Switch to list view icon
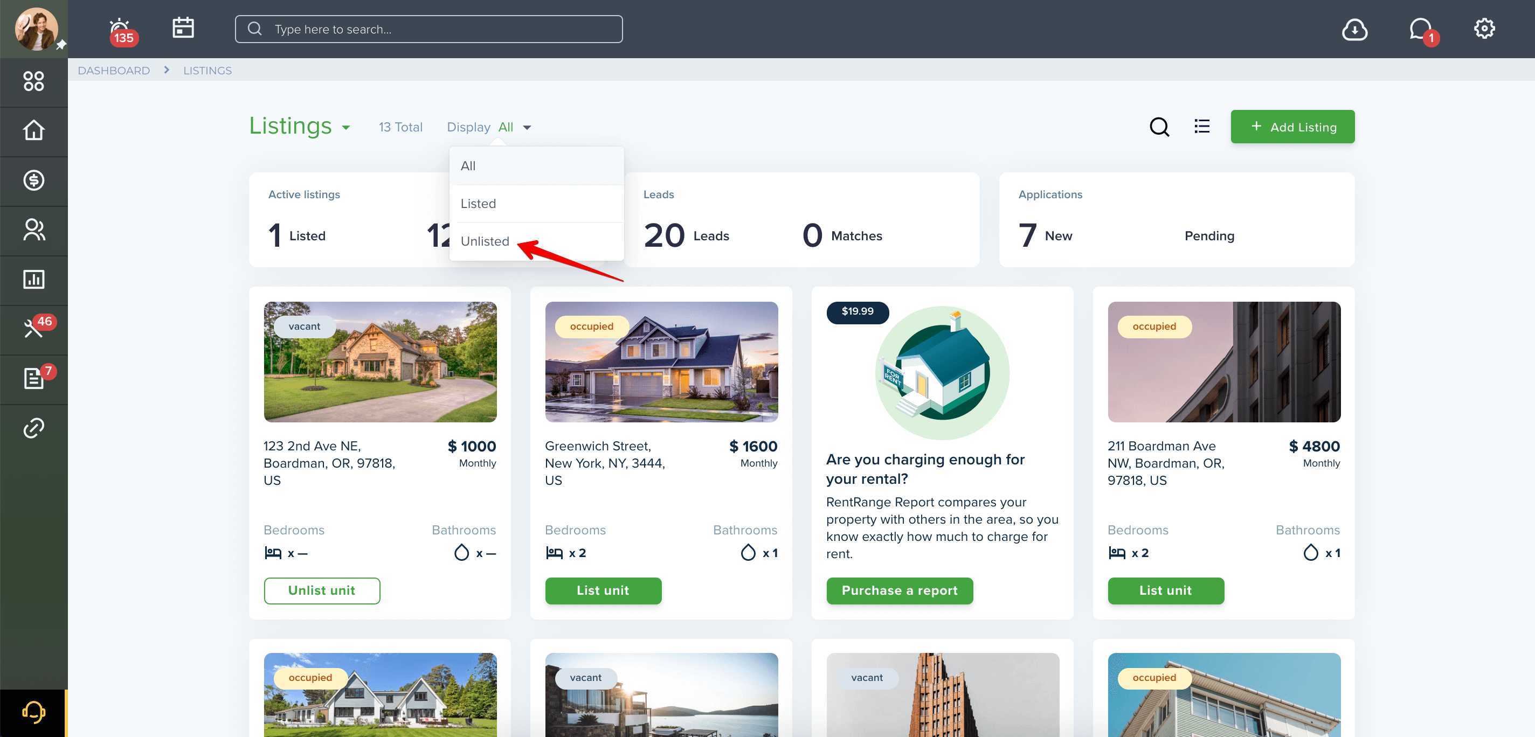Image resolution: width=1535 pixels, height=737 pixels. [x=1202, y=126]
